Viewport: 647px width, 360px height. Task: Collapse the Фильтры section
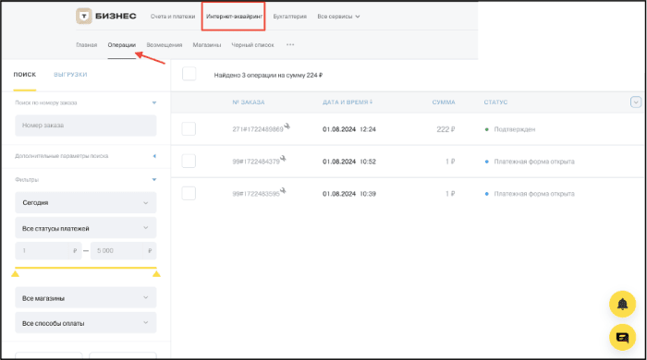click(154, 180)
